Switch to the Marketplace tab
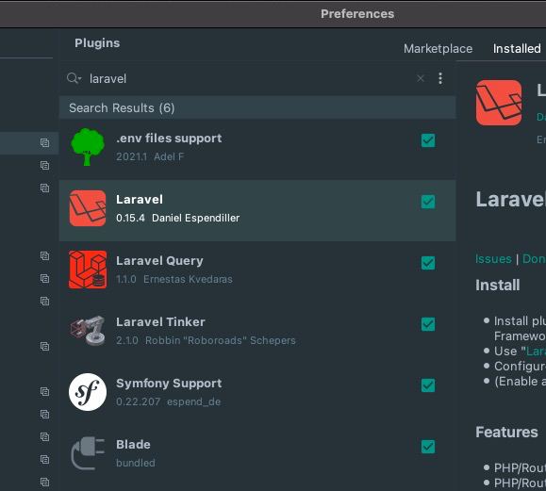The image size is (546, 491). pos(438,49)
